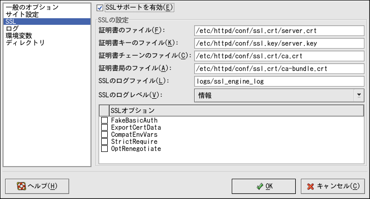370x199 pixels.
Task: Open サイト設定 in the sidebar list
Action: 22,14
